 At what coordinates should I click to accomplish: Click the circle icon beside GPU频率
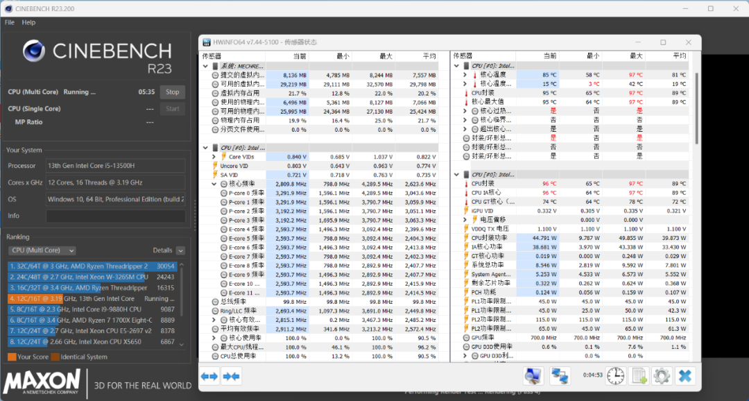[466, 337]
